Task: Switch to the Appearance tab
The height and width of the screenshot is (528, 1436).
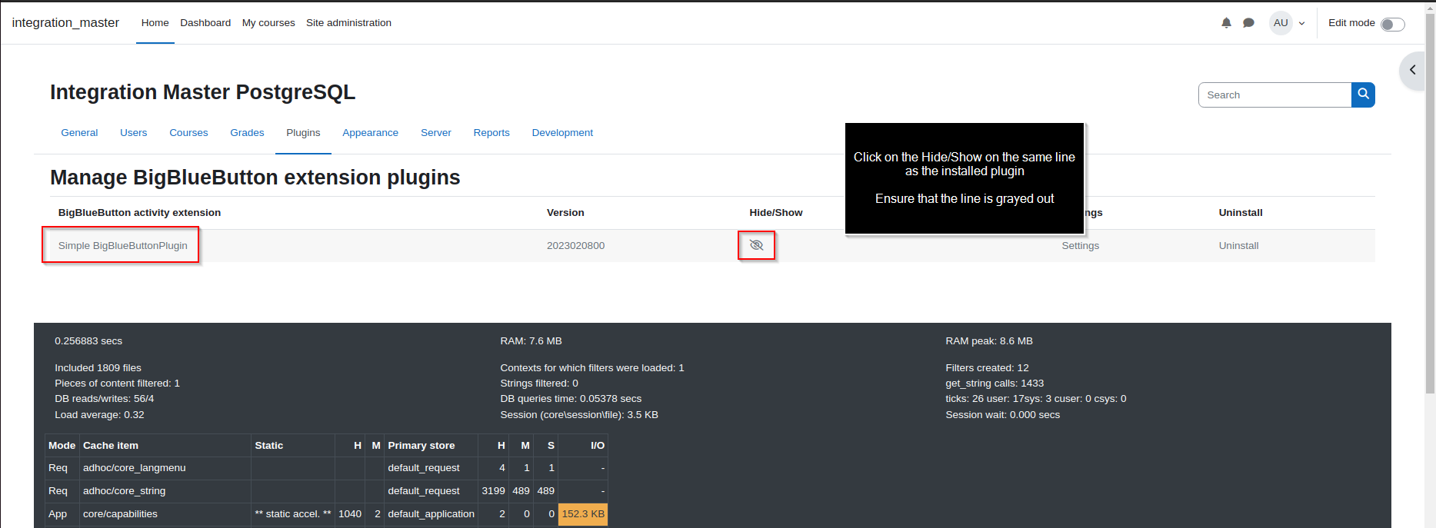Action: [x=370, y=133]
